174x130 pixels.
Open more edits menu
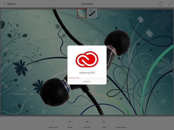coord(121,124)
